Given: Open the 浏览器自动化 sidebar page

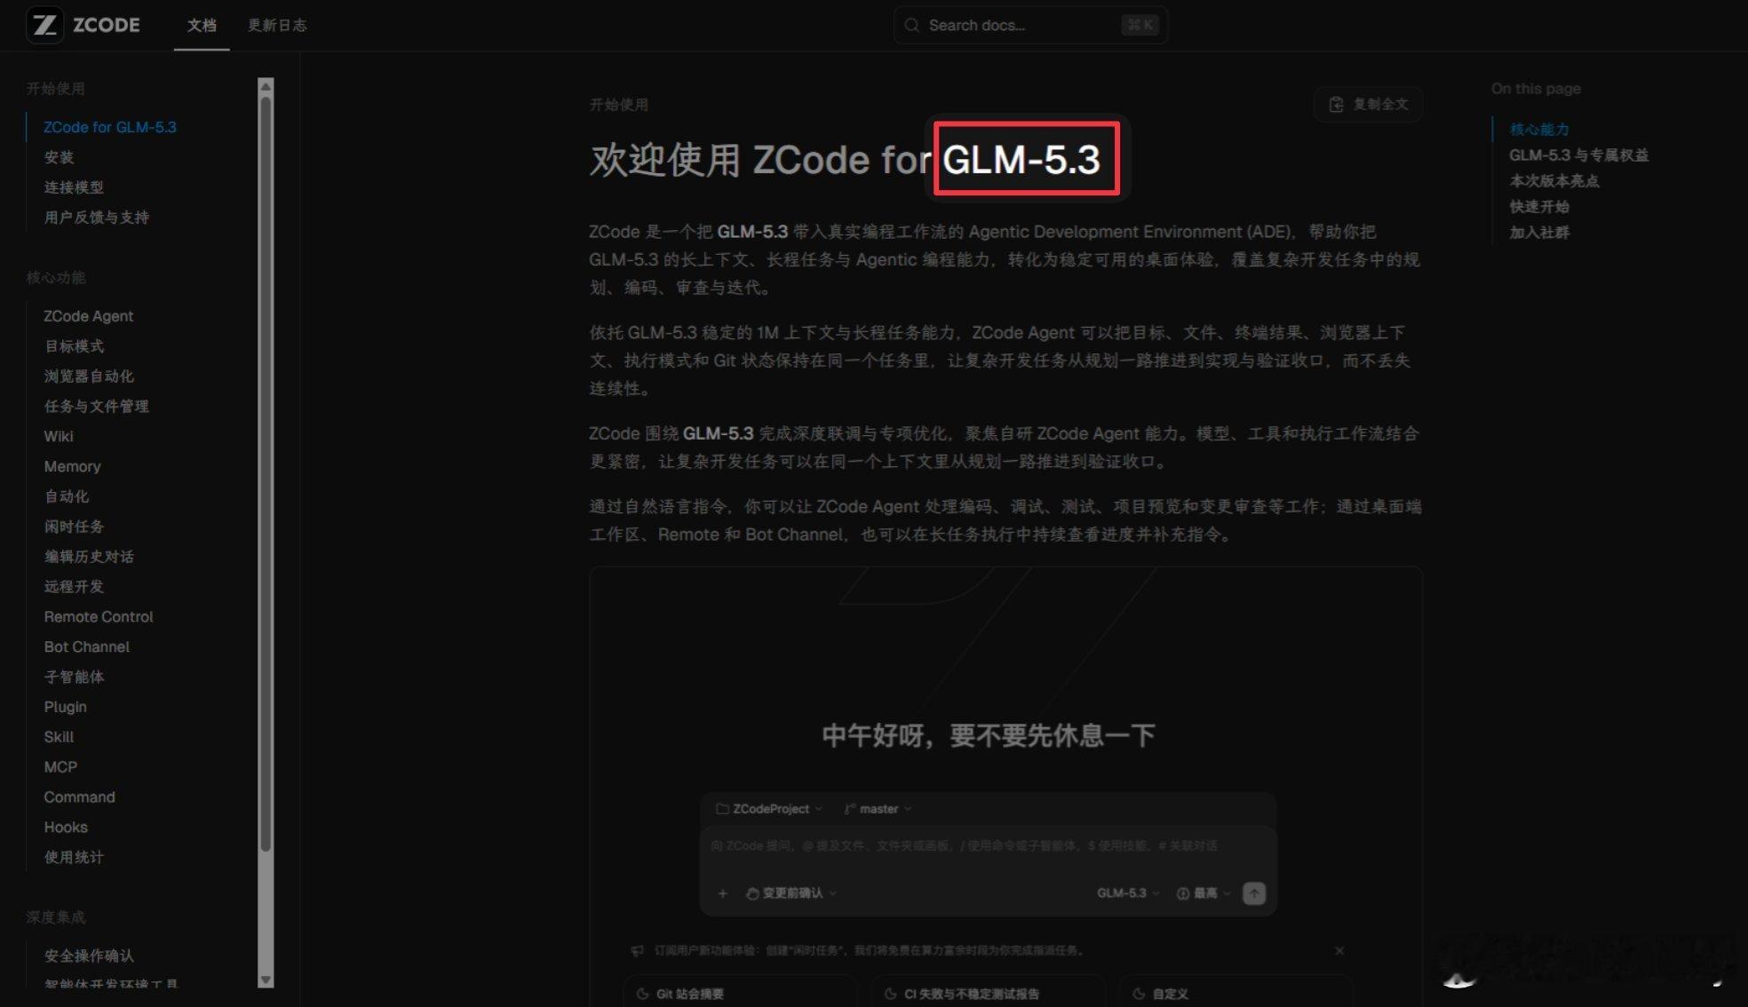Looking at the screenshot, I should (x=89, y=377).
